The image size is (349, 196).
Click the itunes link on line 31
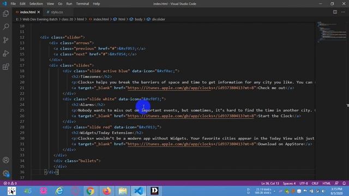click(191, 144)
